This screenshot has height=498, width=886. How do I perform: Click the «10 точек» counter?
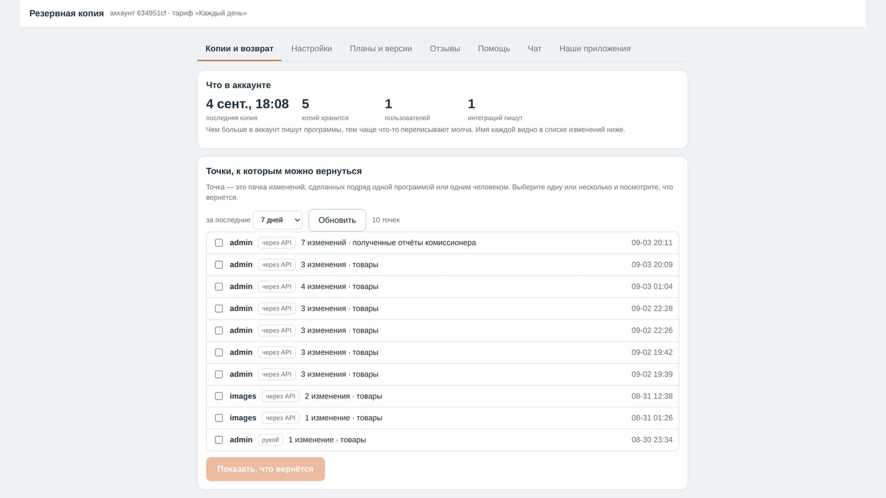386,220
